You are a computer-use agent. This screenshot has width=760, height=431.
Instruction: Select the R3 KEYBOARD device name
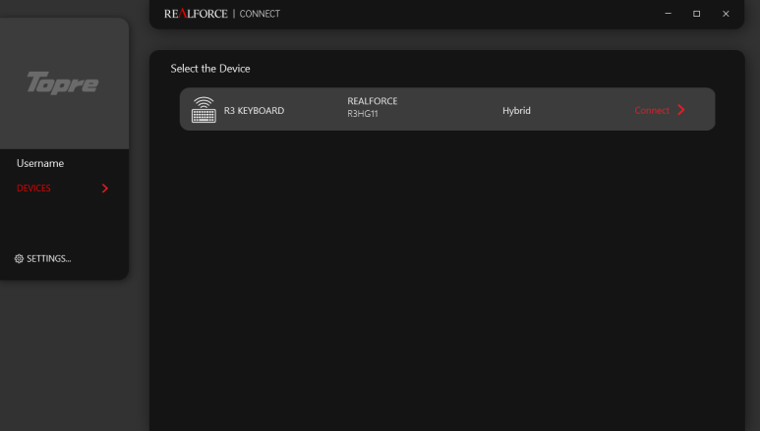coord(254,110)
